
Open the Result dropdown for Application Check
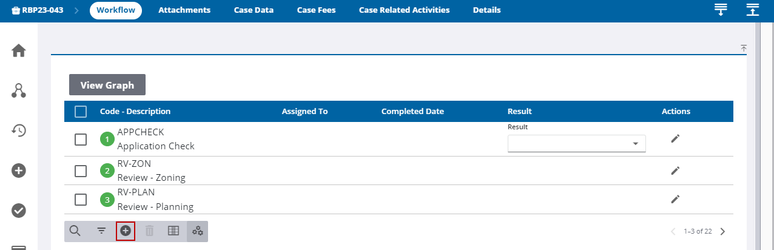576,144
